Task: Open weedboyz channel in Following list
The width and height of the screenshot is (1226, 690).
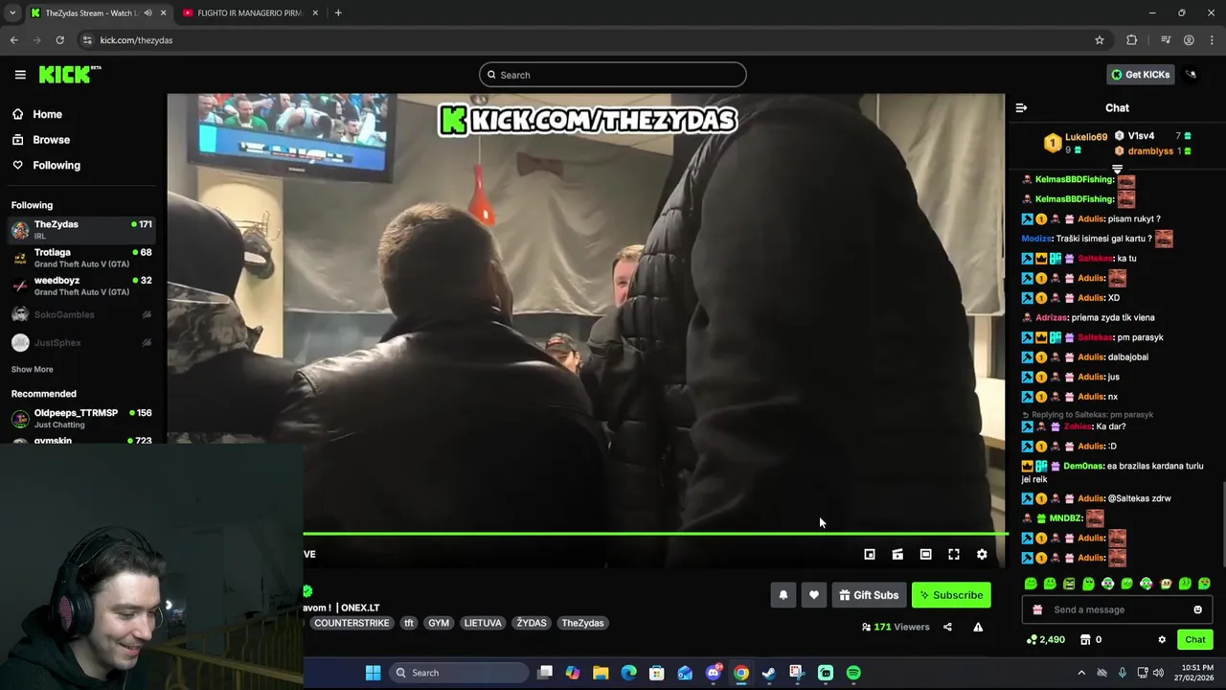Action: pos(83,286)
